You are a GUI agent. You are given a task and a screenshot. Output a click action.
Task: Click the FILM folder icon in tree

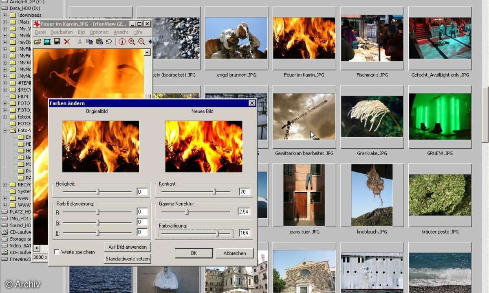[x=13, y=96]
